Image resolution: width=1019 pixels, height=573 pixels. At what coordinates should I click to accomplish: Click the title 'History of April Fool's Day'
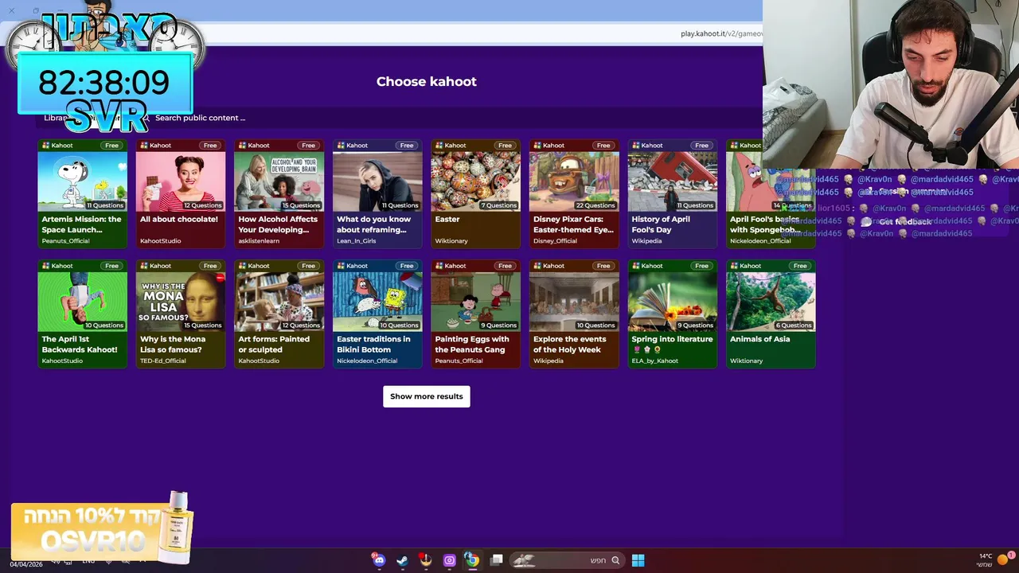pos(661,224)
